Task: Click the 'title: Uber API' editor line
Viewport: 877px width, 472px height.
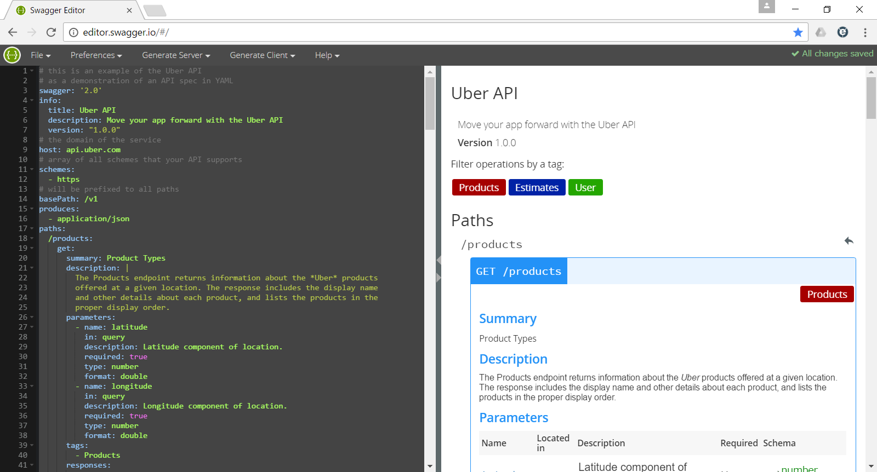Action: (82, 110)
